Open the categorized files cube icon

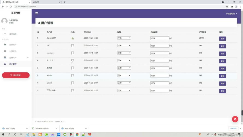click(5, 58)
